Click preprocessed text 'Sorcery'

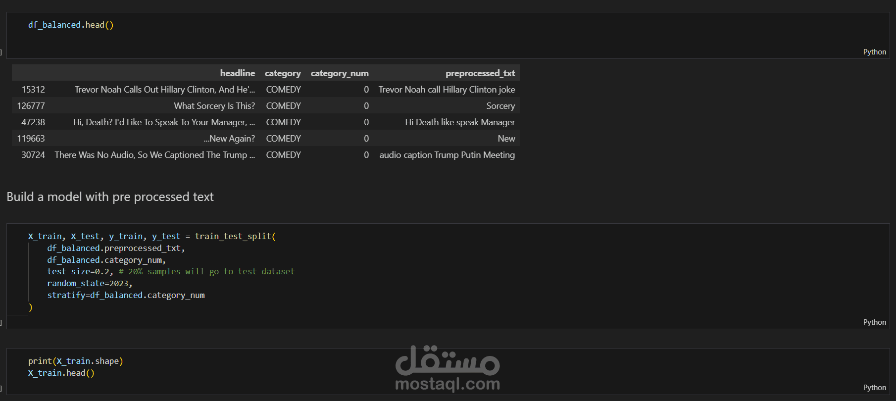[x=500, y=106]
